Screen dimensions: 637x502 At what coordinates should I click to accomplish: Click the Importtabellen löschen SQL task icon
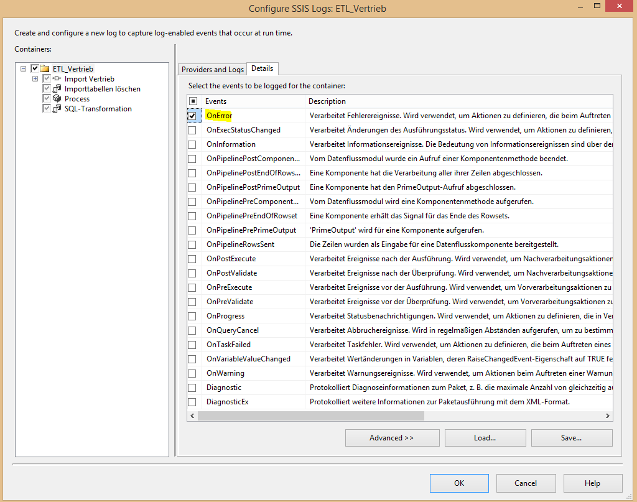pyautogui.click(x=57, y=88)
